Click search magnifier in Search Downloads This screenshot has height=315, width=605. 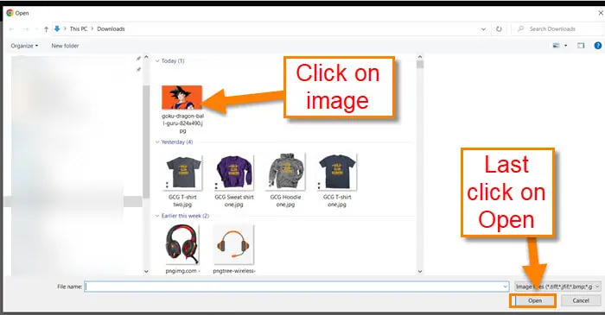point(521,28)
